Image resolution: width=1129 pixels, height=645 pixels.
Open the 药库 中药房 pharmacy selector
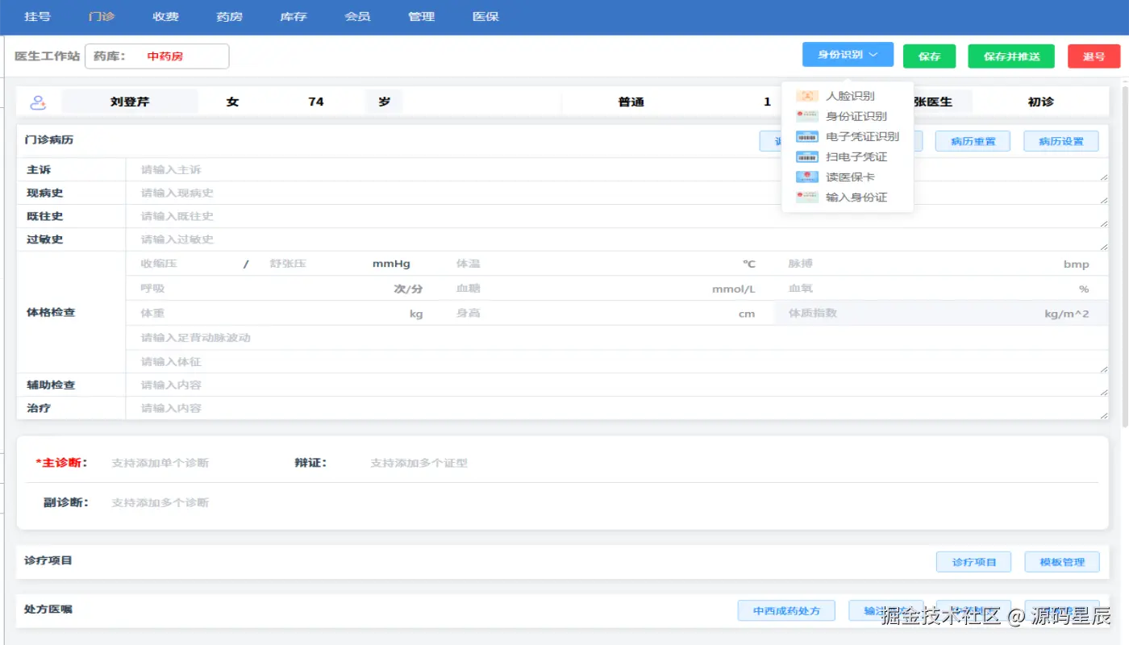(x=157, y=56)
